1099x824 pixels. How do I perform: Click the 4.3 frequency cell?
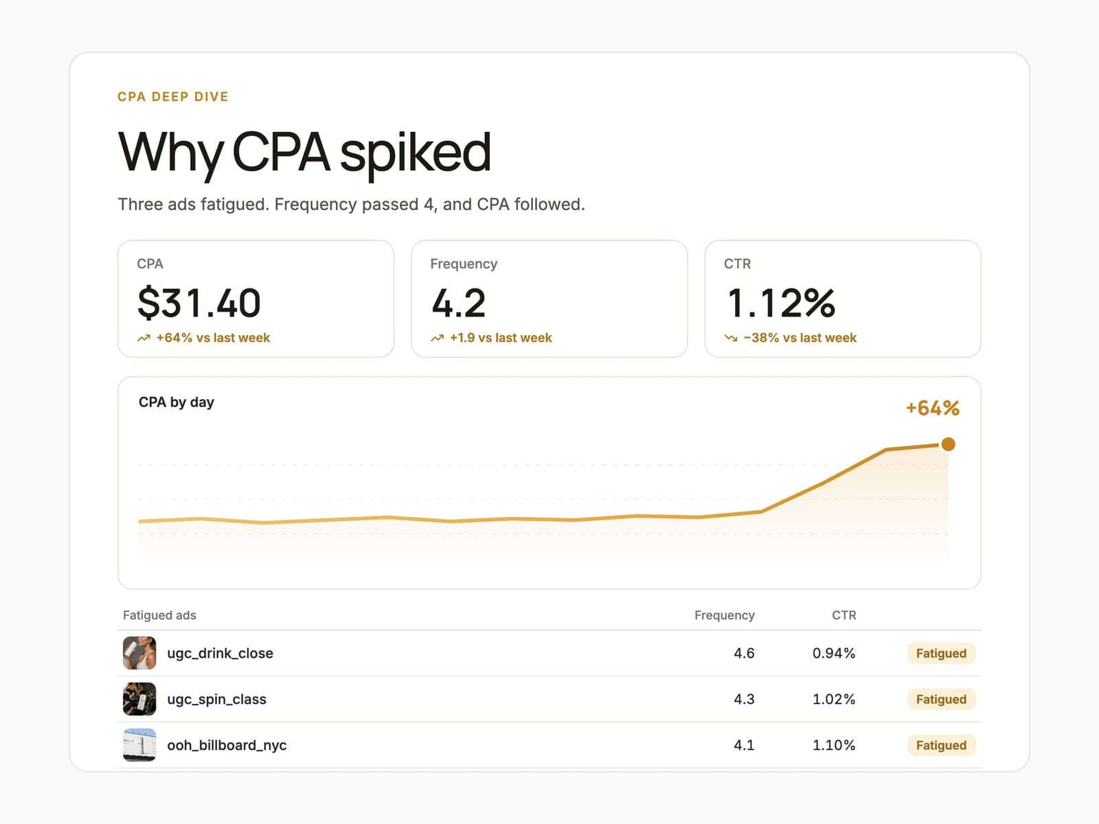coord(744,699)
